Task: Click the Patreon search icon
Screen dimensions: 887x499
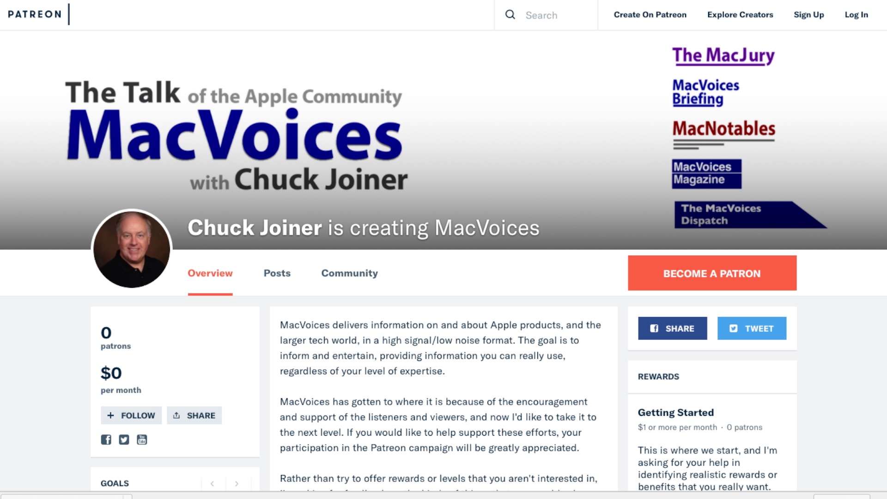Action: [510, 14]
